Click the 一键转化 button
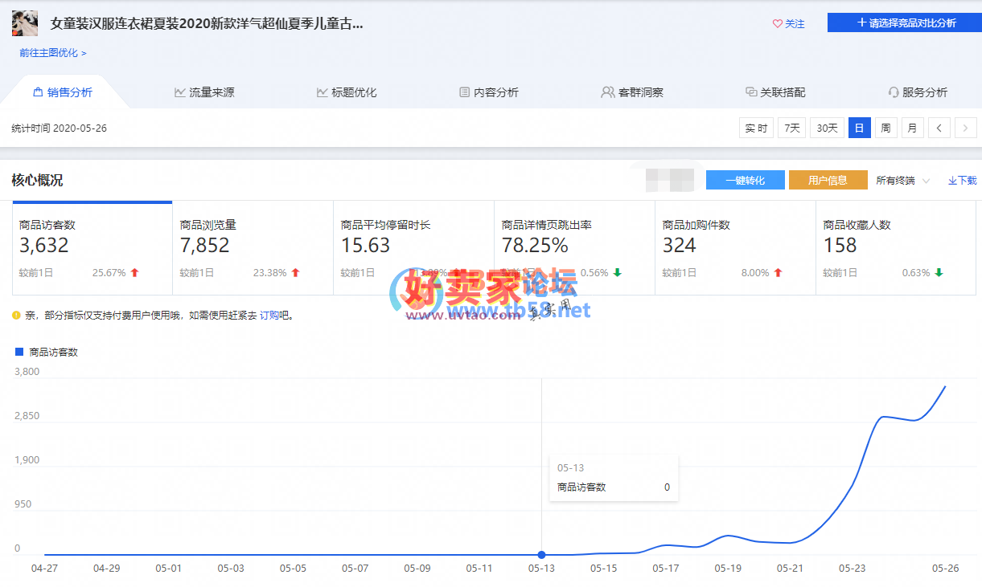 tap(746, 180)
